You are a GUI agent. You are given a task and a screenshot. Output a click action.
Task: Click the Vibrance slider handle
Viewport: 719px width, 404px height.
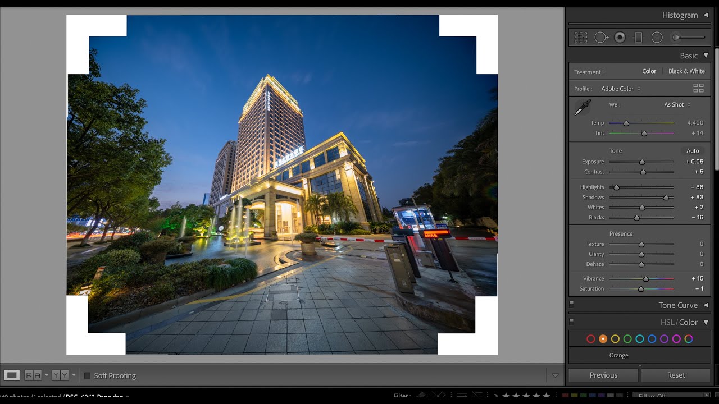pos(646,279)
